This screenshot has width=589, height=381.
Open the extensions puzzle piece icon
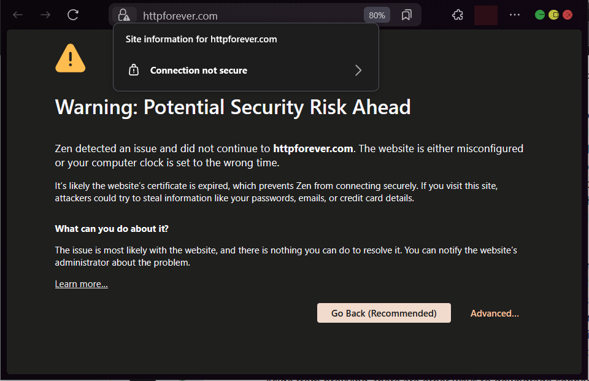(458, 15)
